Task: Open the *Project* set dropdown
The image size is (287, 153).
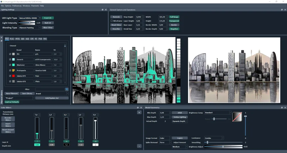Action: (x=20, y=98)
